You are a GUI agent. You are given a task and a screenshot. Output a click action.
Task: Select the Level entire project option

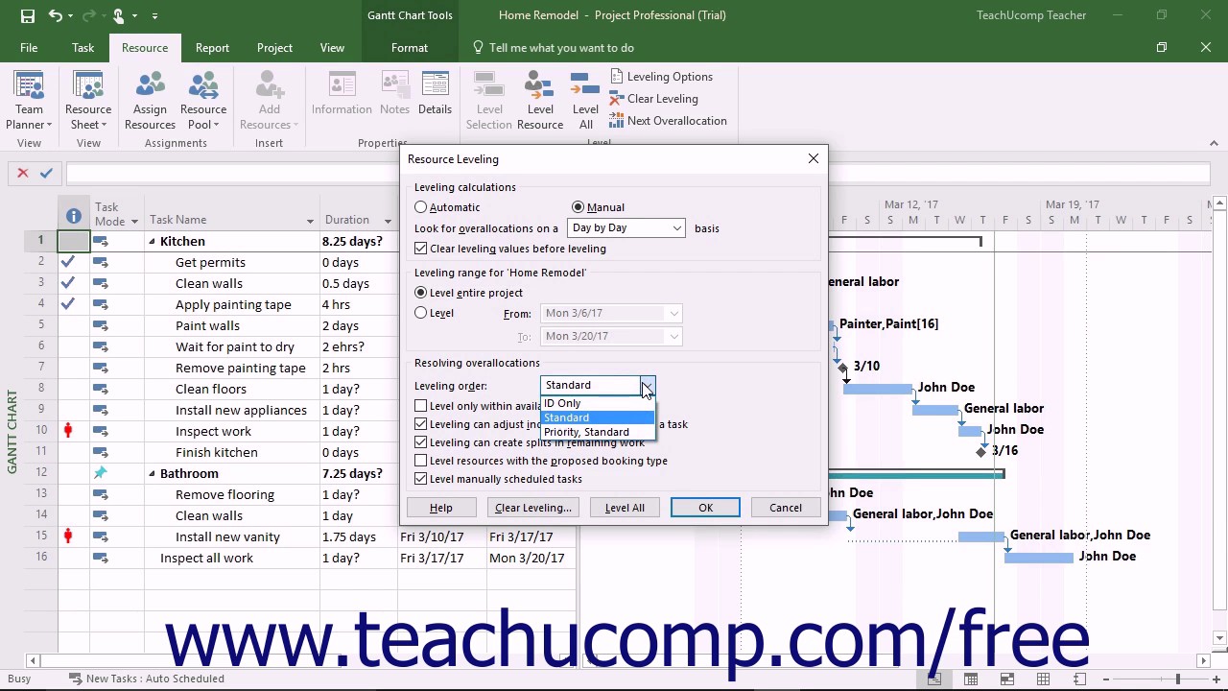[x=420, y=293]
